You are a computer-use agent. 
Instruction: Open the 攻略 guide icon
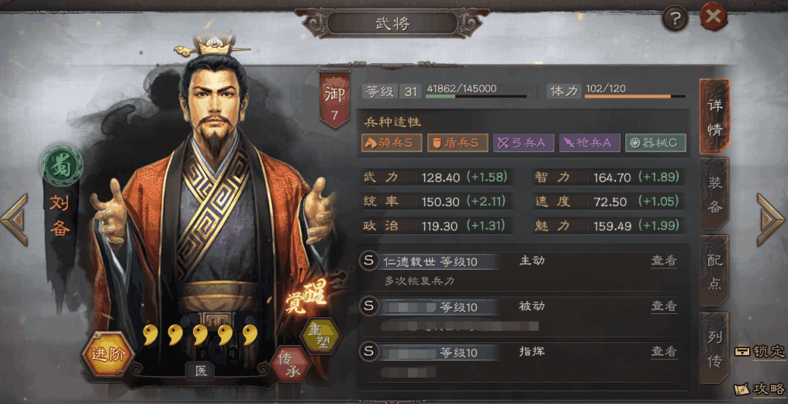[760, 389]
